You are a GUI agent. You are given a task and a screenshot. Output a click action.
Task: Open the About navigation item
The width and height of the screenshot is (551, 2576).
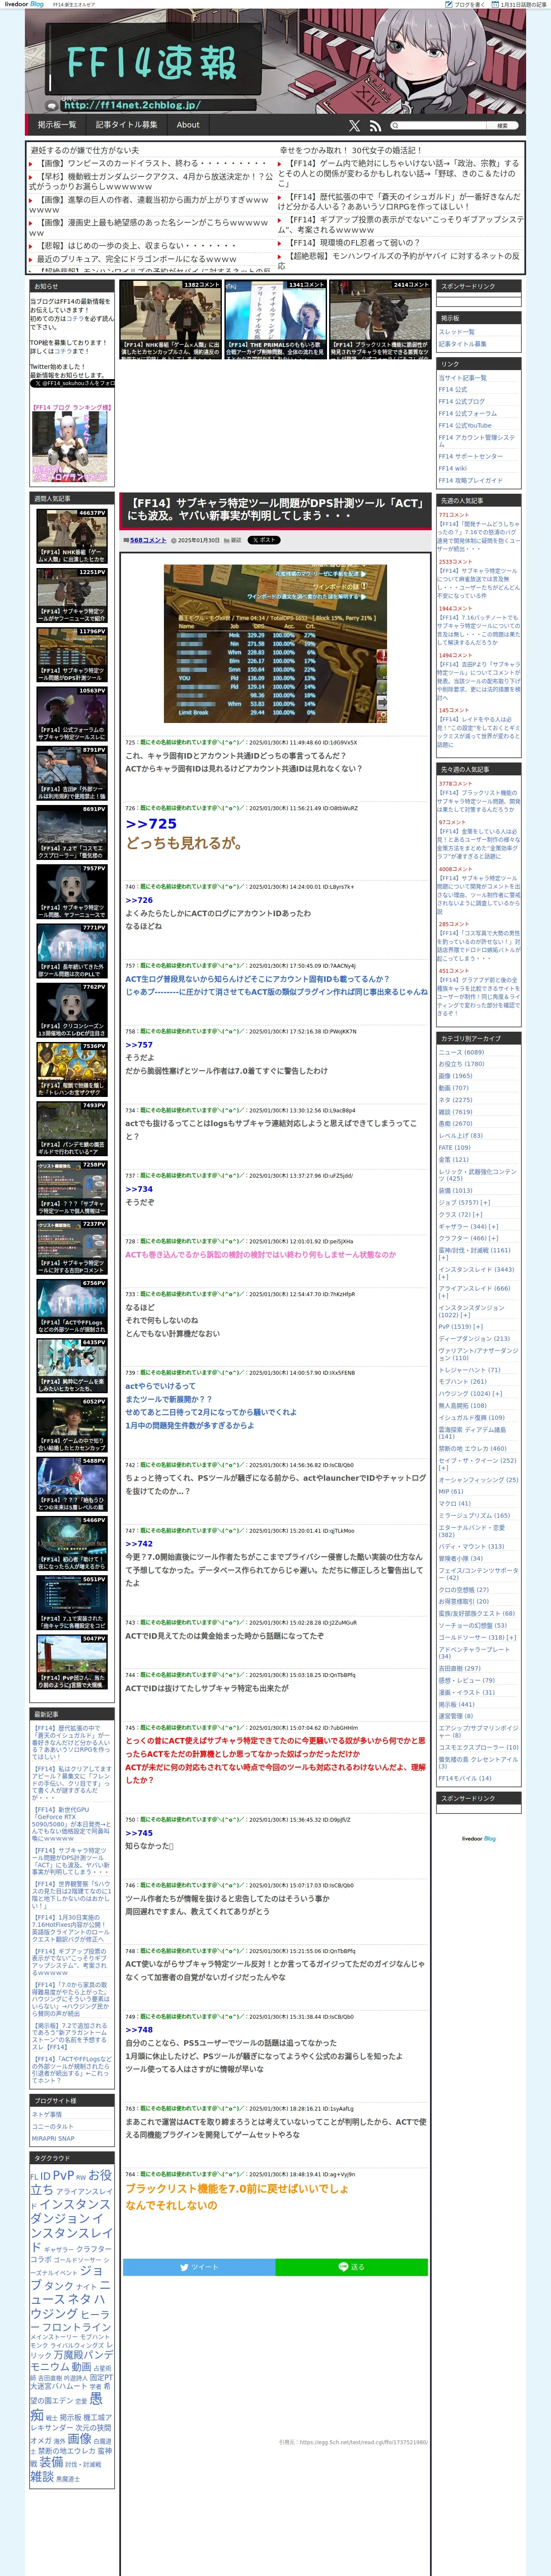tap(188, 125)
